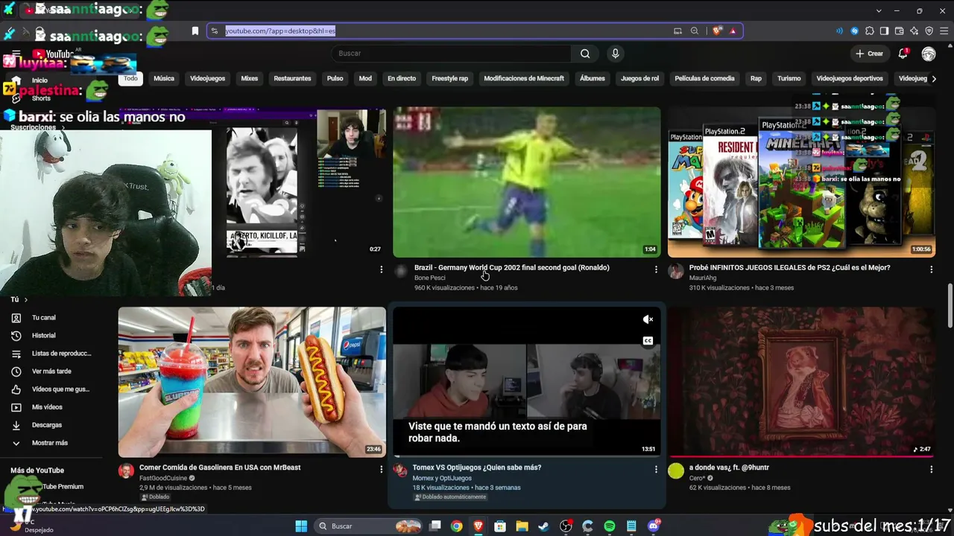Image resolution: width=954 pixels, height=536 pixels.
Task: Open Steam from the taskbar
Action: click(x=544, y=526)
